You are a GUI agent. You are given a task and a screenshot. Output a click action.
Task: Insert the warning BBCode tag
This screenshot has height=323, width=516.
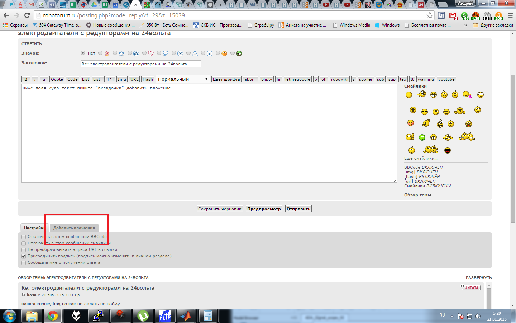point(426,79)
